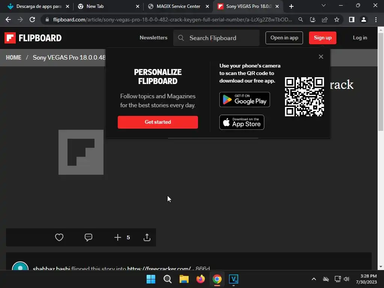Bookmark this page with star icon
384x288 pixels.
337,19
